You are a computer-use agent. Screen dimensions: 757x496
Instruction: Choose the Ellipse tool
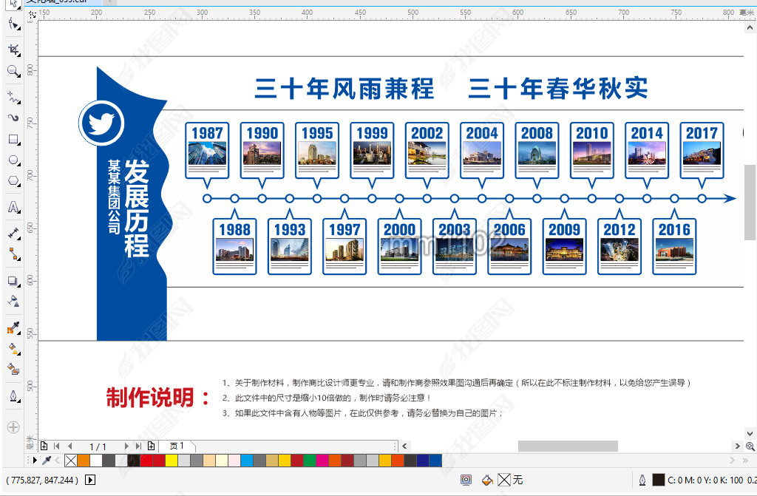click(13, 160)
